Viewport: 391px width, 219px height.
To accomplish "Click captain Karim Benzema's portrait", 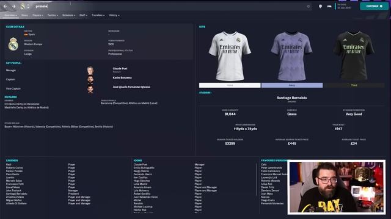I will click(x=90, y=80).
